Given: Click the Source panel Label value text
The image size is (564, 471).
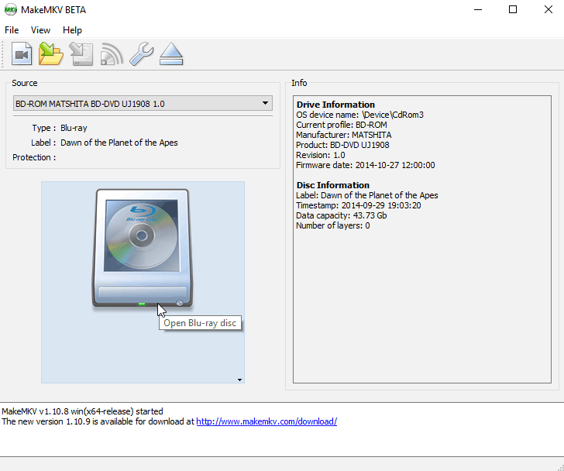Looking at the screenshot, I should (119, 143).
